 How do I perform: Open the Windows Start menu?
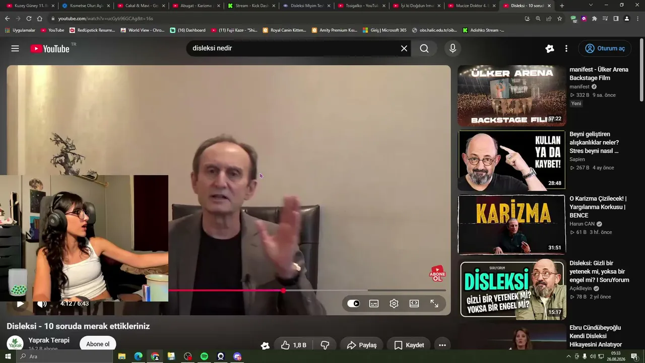[7, 356]
